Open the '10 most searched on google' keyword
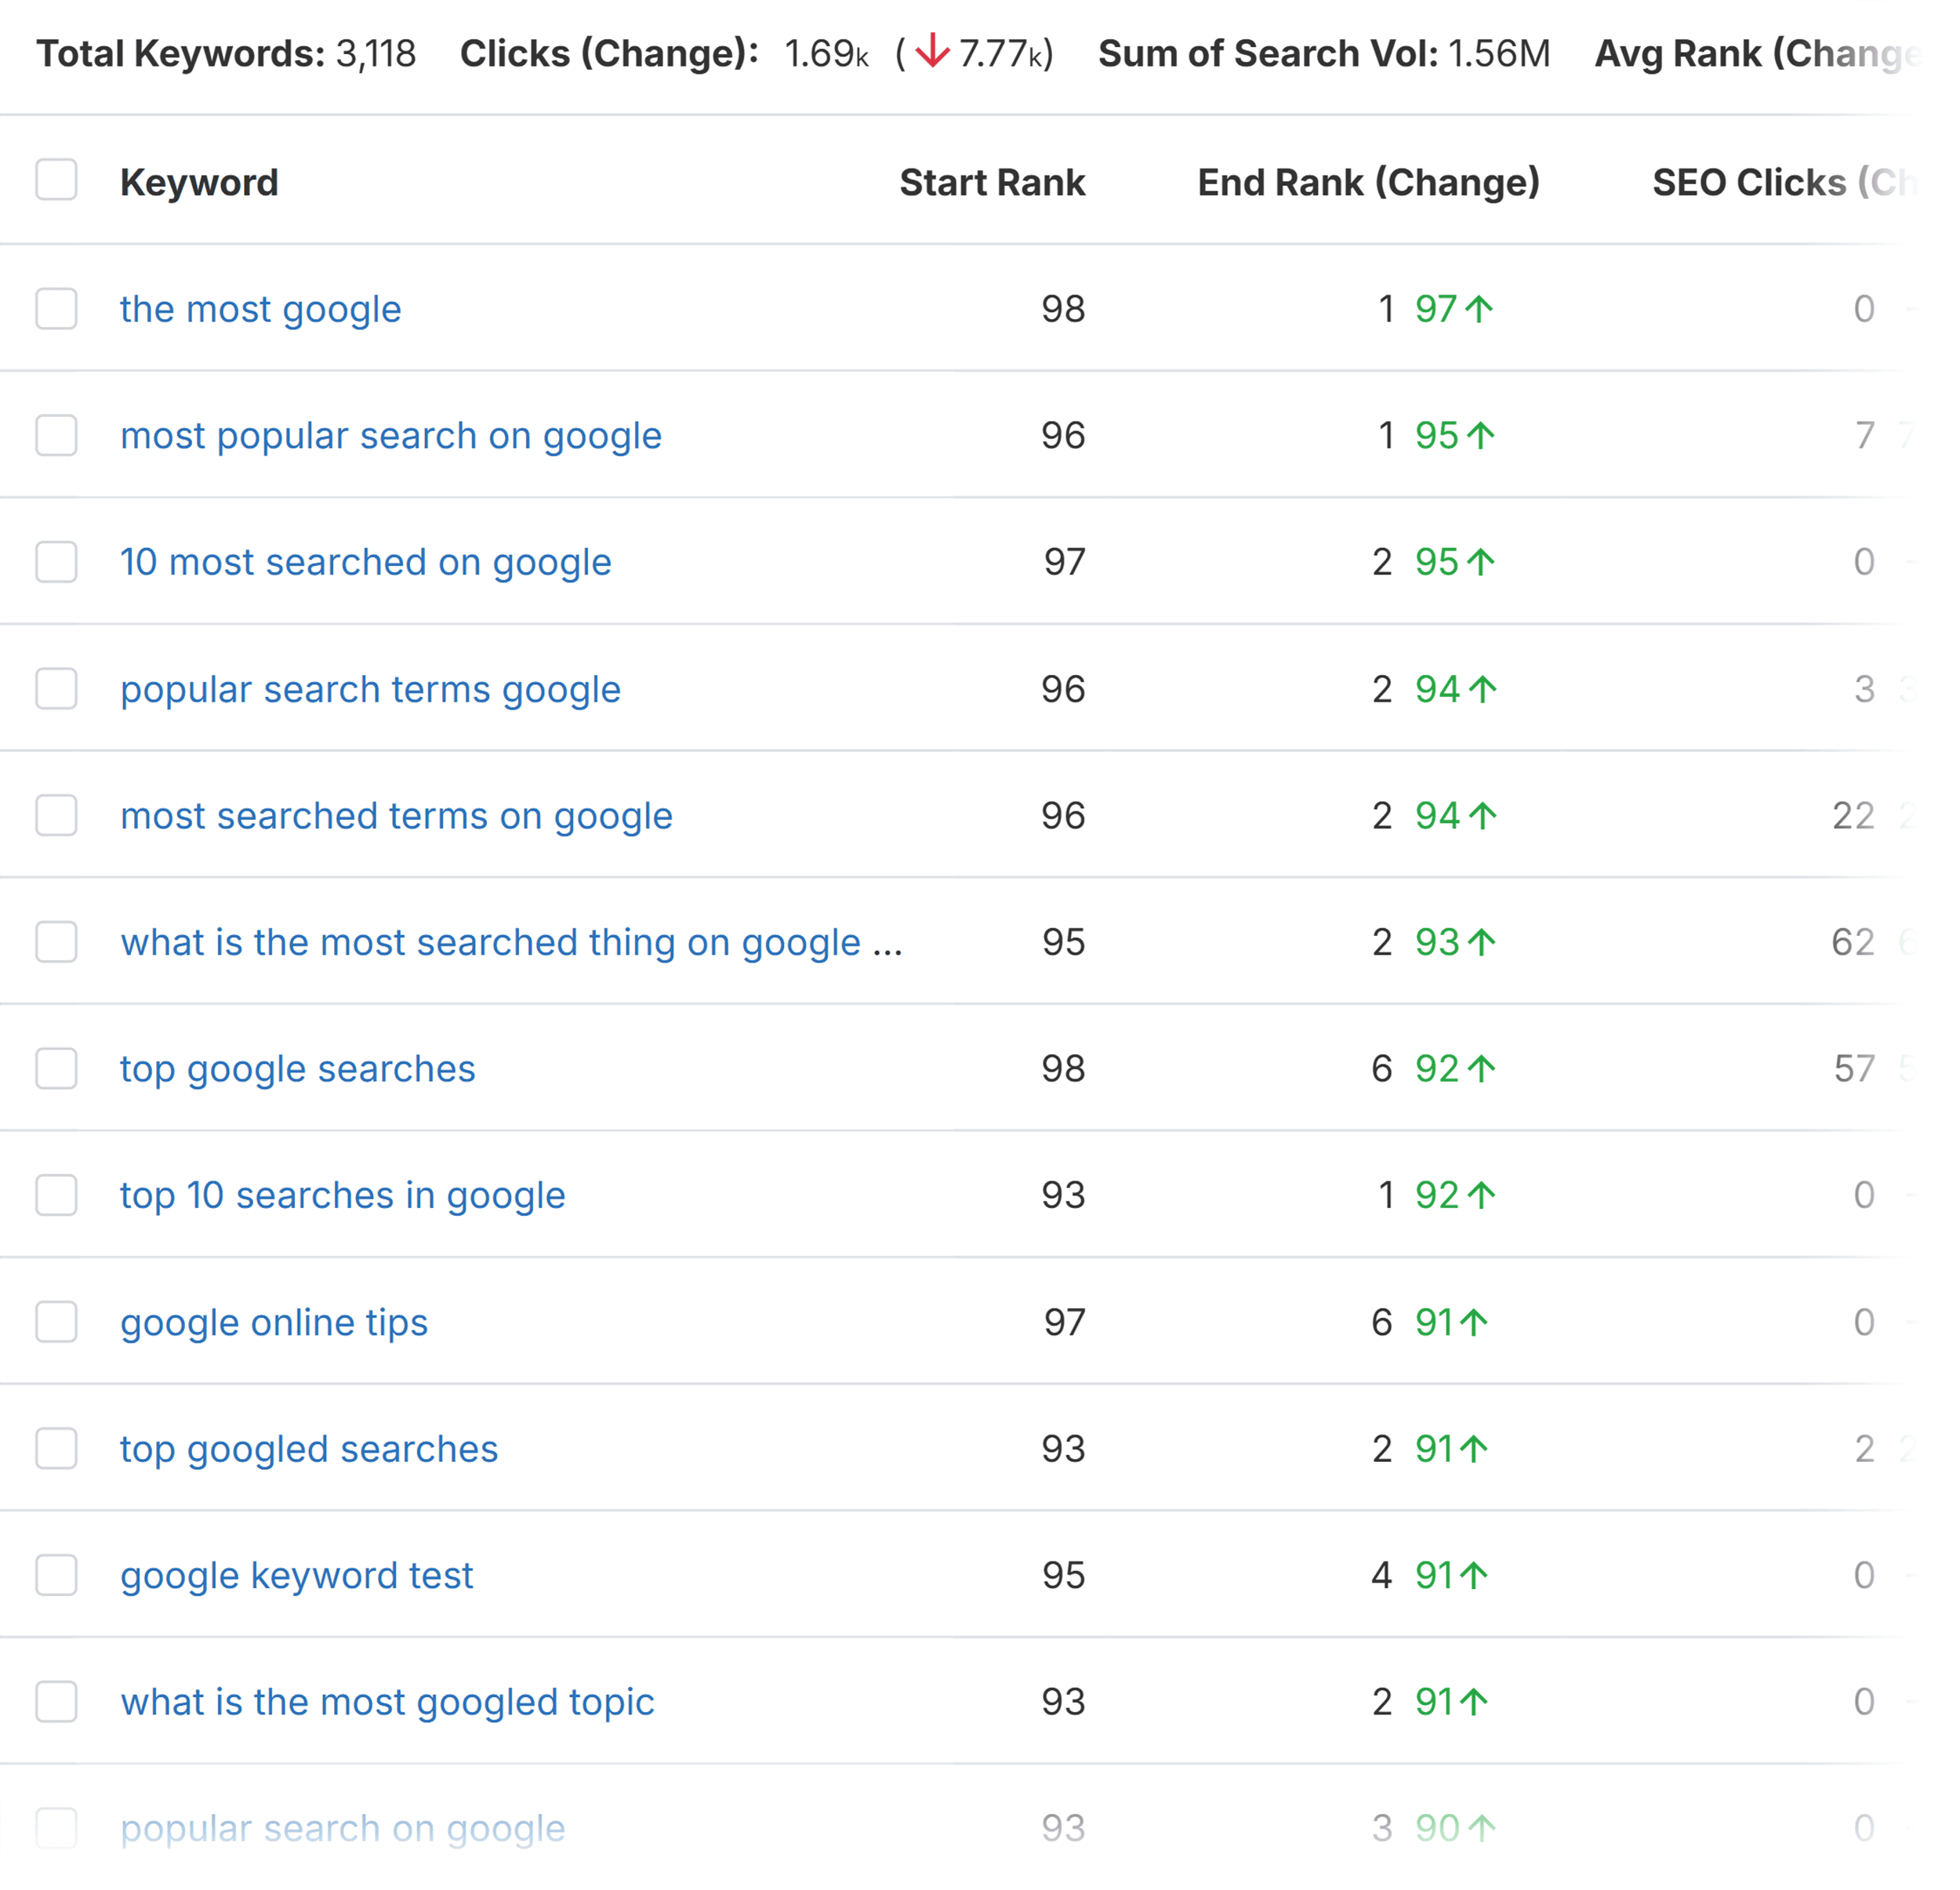Image resolution: width=1960 pixels, height=1890 pixels. click(x=366, y=562)
